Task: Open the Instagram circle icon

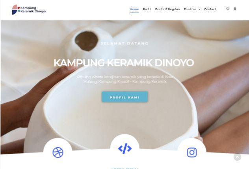Action: [x=192, y=152]
